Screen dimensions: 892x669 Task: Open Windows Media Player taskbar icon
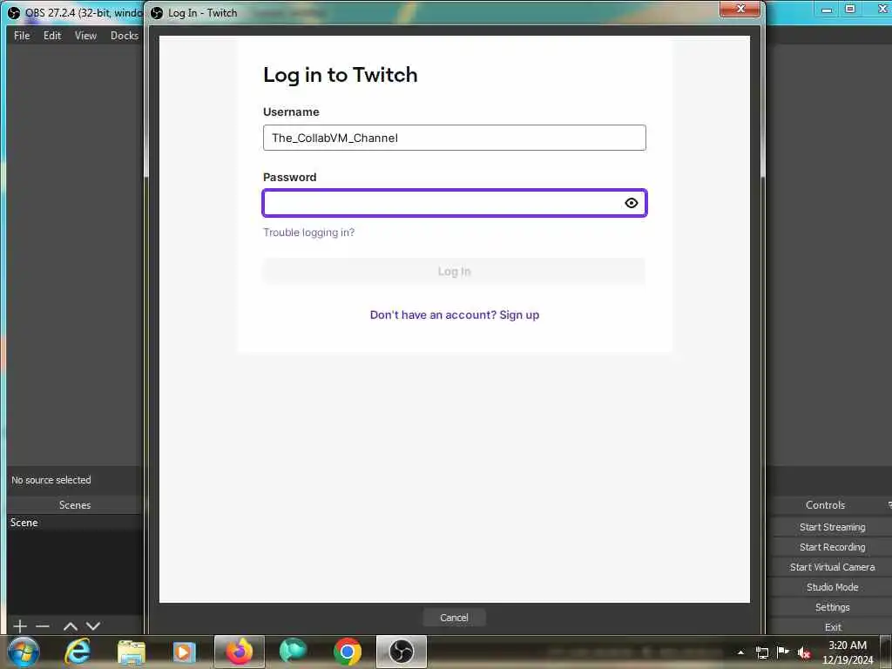tap(185, 652)
